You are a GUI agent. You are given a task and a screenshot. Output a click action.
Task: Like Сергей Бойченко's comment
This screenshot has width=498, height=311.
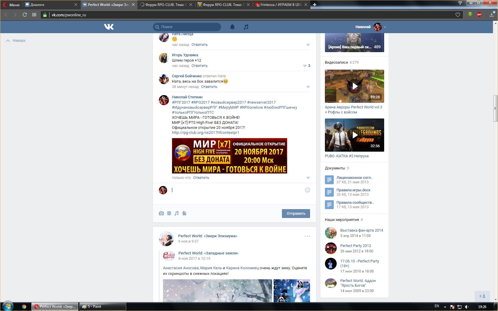coord(308,87)
